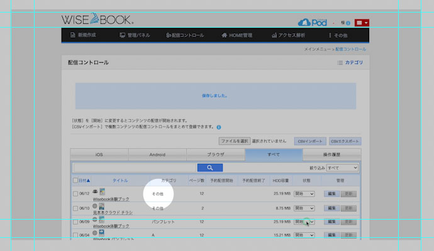This screenshot has width=434, height=251.
Task: Click the blue search magnifier button
Action: point(210,168)
